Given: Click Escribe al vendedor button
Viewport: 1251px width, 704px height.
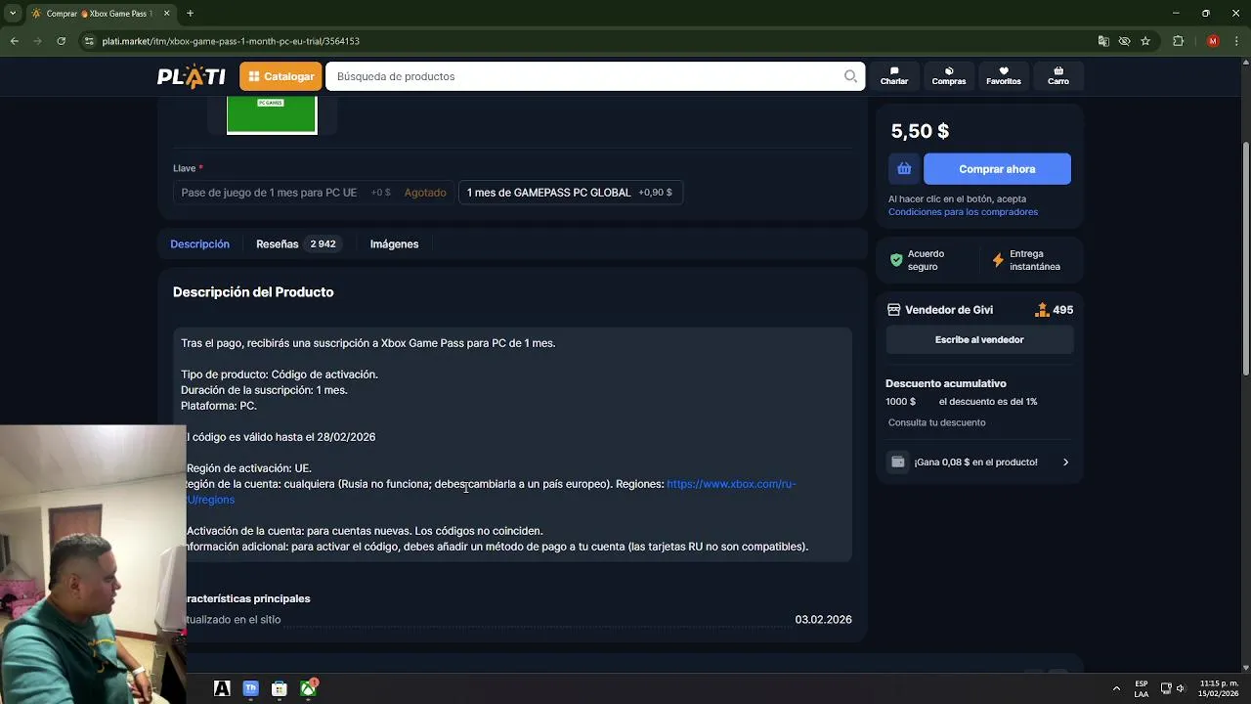Looking at the screenshot, I should click(x=979, y=339).
